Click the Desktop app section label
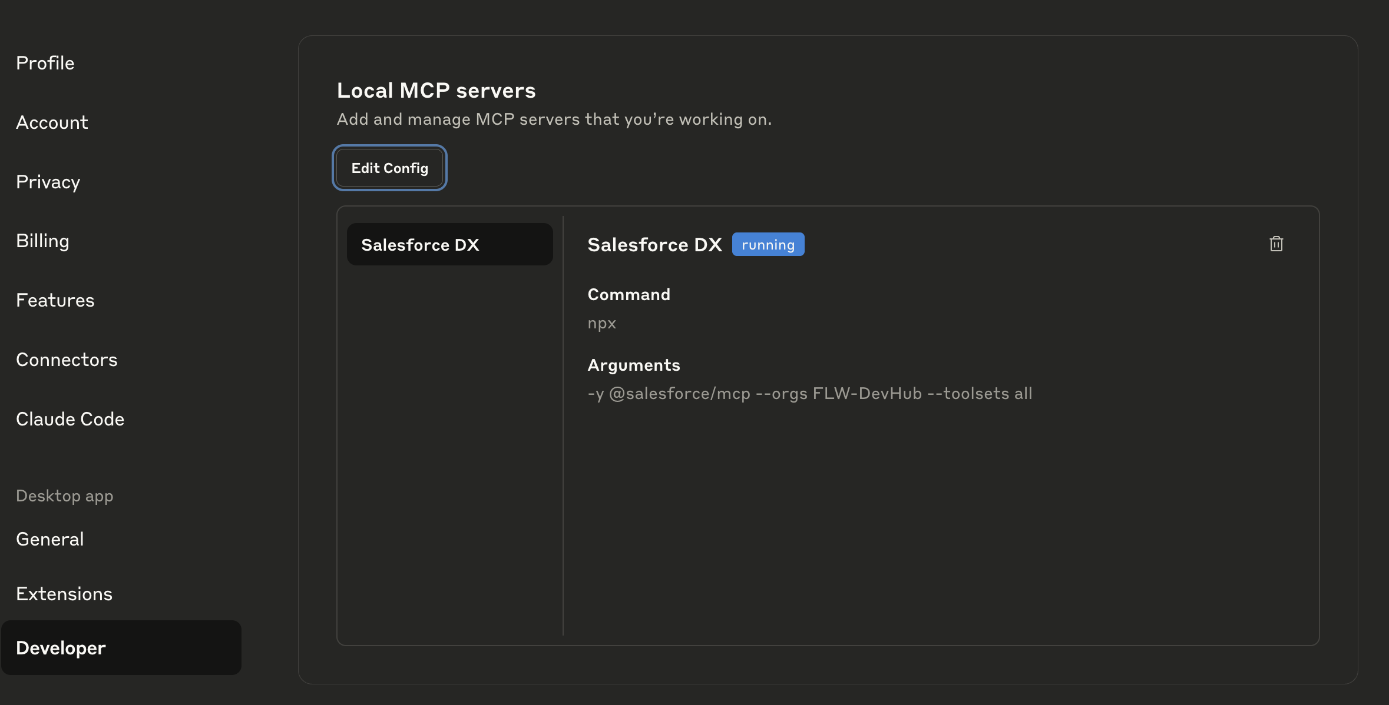Viewport: 1389px width, 705px height. click(x=65, y=496)
